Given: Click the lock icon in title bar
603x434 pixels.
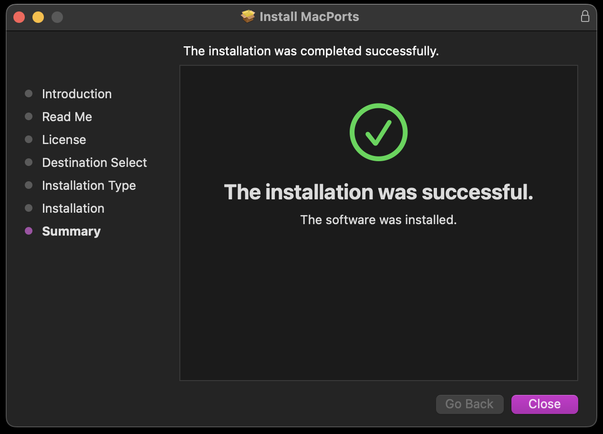Looking at the screenshot, I should point(585,17).
